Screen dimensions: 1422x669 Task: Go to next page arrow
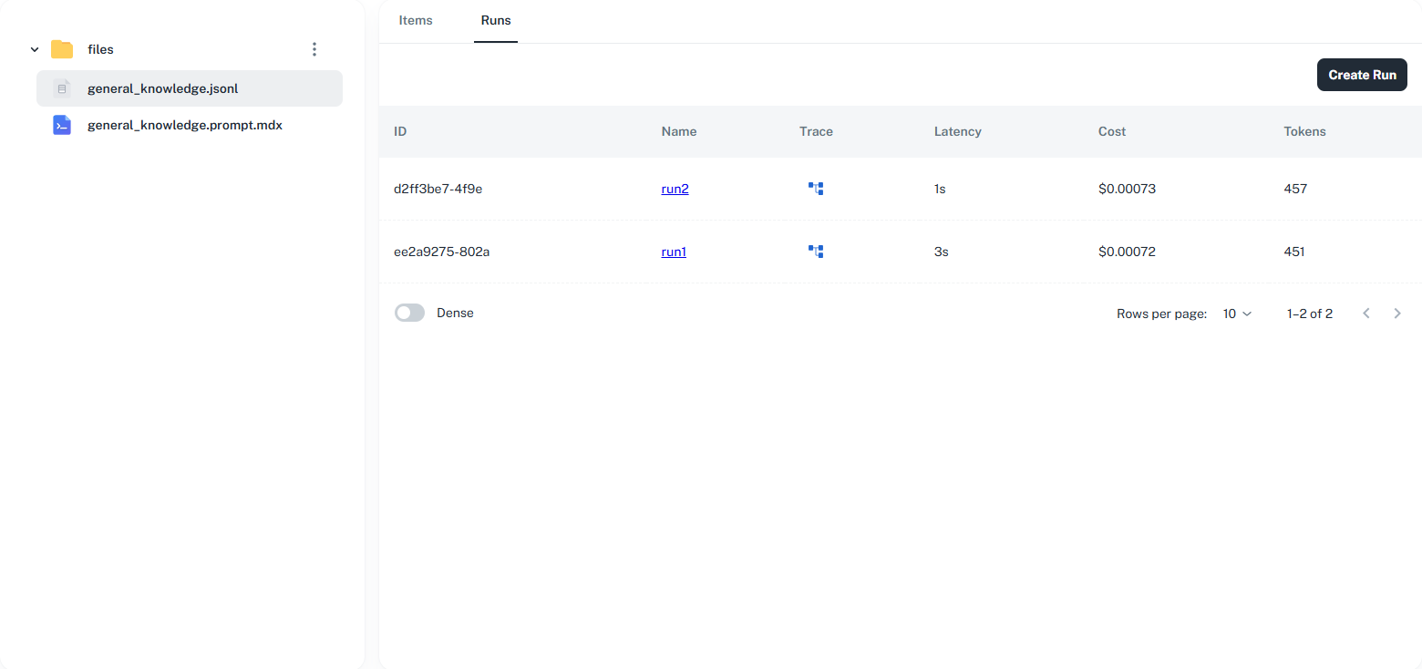tap(1397, 314)
